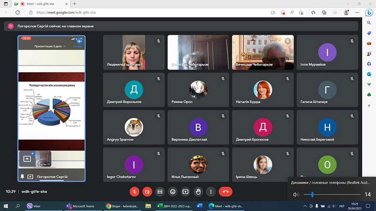Click the Римма Орос participant tile
Screen dimensions: 376x211
pos(198,90)
